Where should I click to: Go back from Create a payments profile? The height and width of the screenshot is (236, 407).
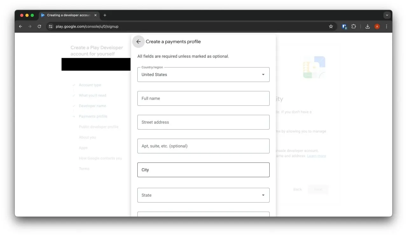pyautogui.click(x=138, y=42)
